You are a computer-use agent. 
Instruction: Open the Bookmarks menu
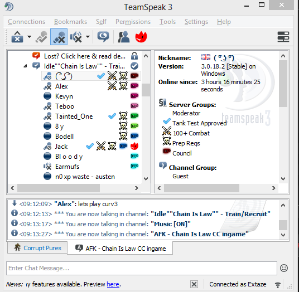point(70,22)
